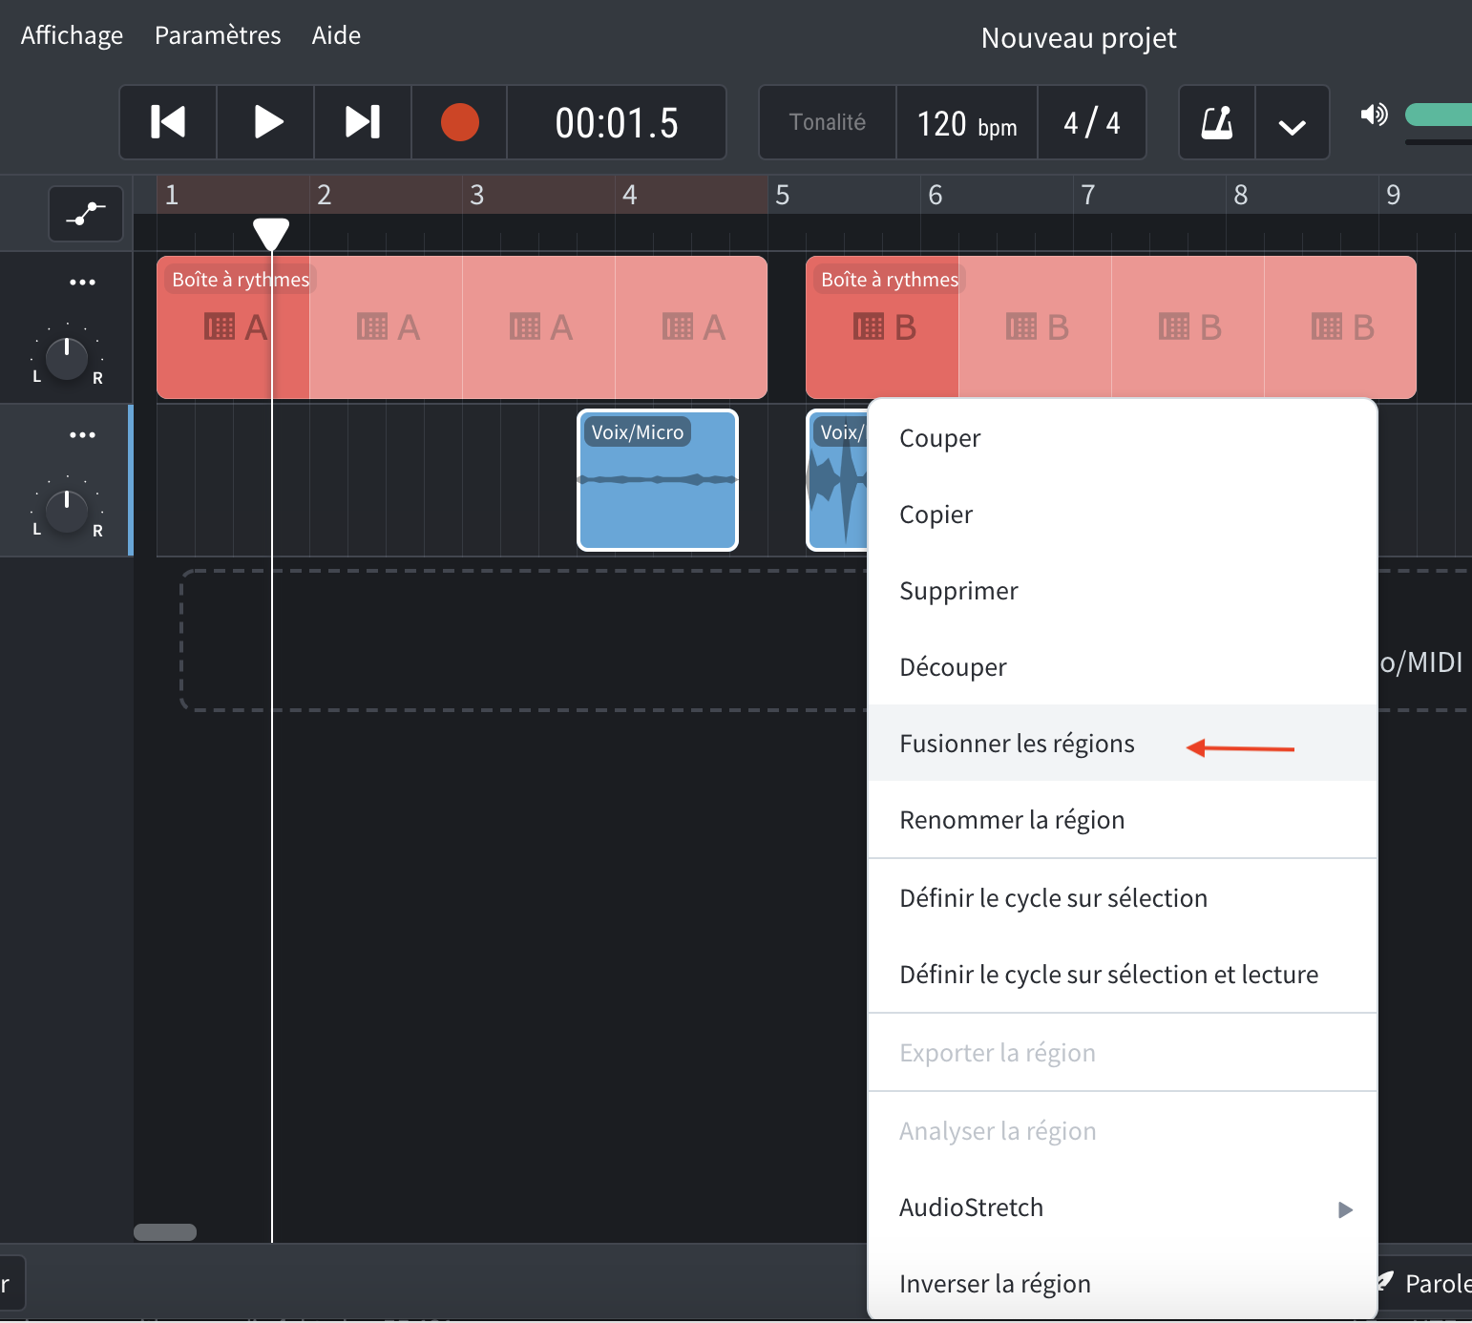Choose Fusionner les régions from the menu
Image resolution: width=1472 pixels, height=1323 pixels.
[x=1018, y=743]
